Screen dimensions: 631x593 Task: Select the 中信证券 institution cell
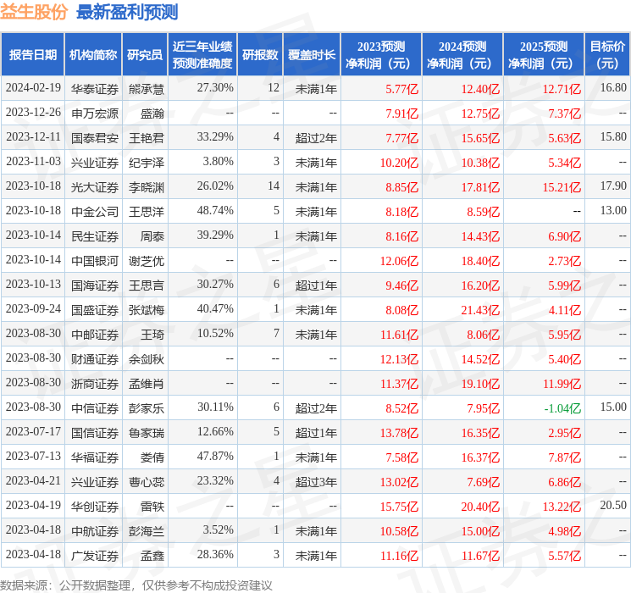click(x=95, y=407)
